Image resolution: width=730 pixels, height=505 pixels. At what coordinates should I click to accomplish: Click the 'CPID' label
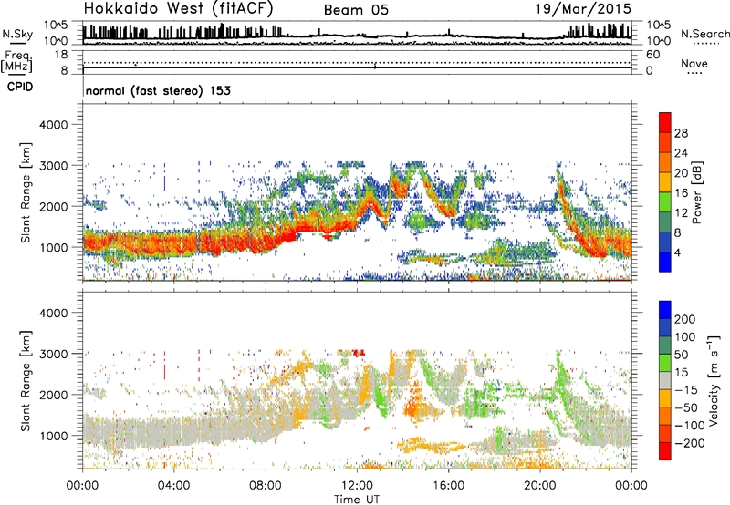pos(20,87)
